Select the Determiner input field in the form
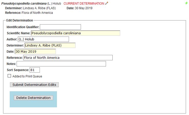 [x=50, y=45]
